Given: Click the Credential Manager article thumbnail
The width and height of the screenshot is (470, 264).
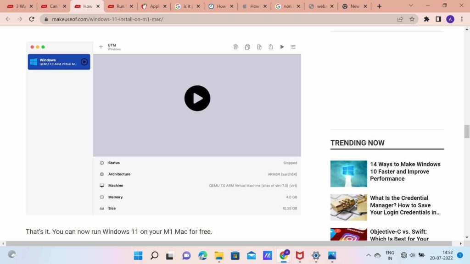Looking at the screenshot, I should [x=349, y=208].
